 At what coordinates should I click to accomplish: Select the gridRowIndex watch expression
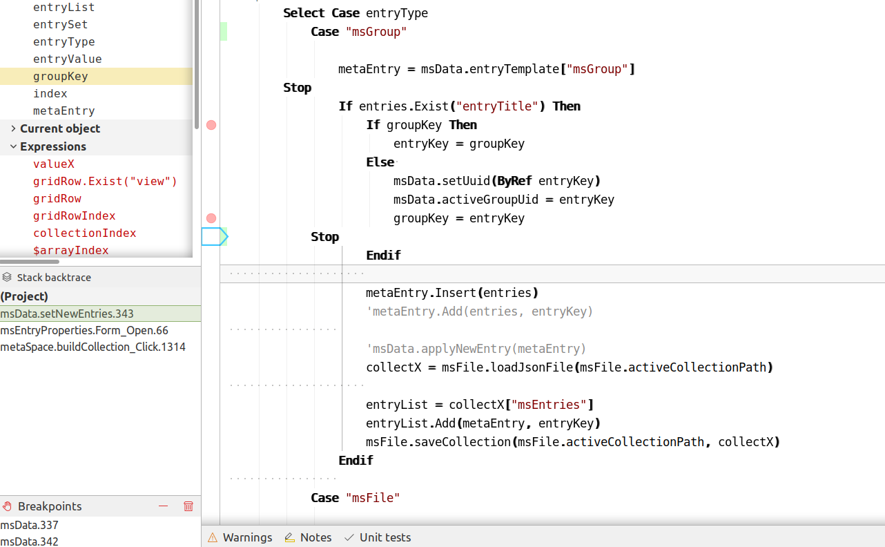[x=74, y=215]
